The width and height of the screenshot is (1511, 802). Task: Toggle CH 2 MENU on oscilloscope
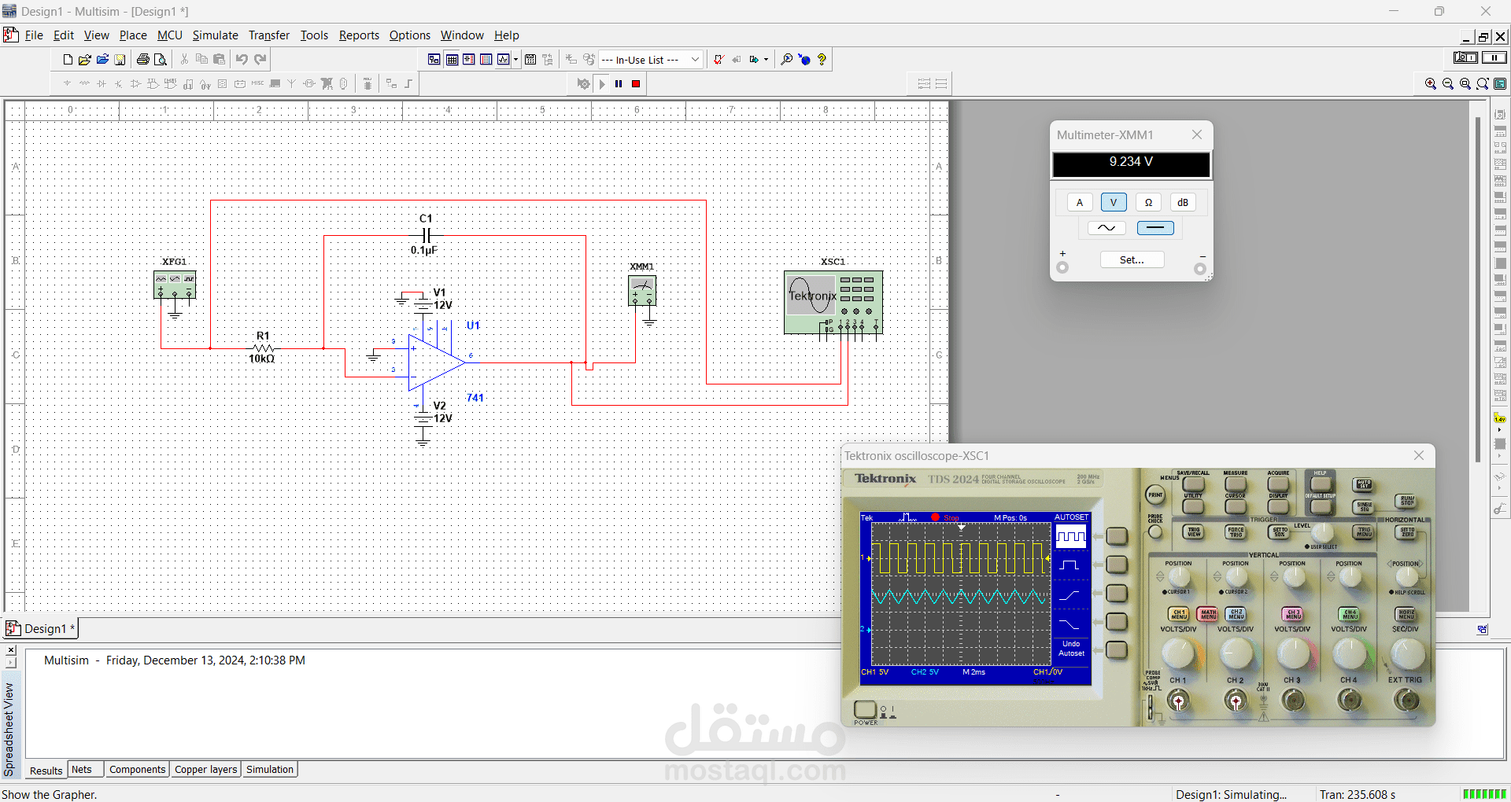point(1236,614)
